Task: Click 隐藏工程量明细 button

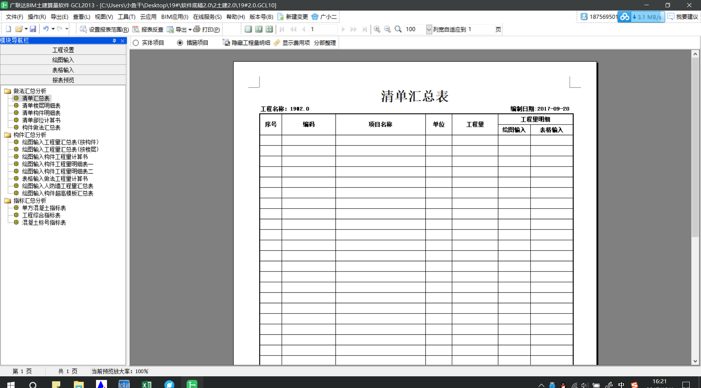Action: (246, 43)
